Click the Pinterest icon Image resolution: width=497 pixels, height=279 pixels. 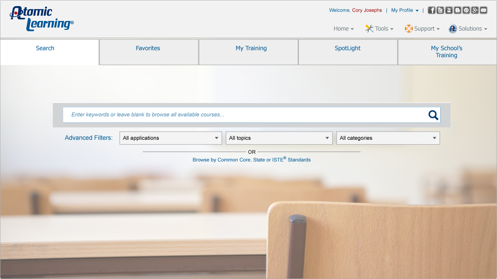tap(466, 10)
